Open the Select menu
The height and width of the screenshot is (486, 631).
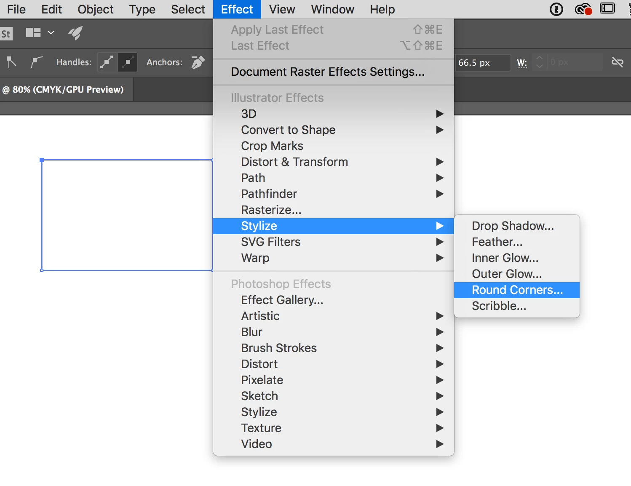click(x=188, y=9)
